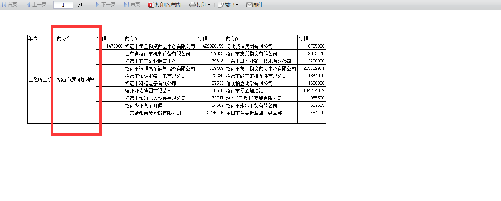Viewport: 501px width, 201px height.
Task: Select the 金翅岭金矿 unit cell
Action: click(42, 79)
